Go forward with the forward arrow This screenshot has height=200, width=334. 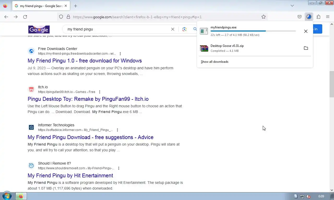(16, 17)
